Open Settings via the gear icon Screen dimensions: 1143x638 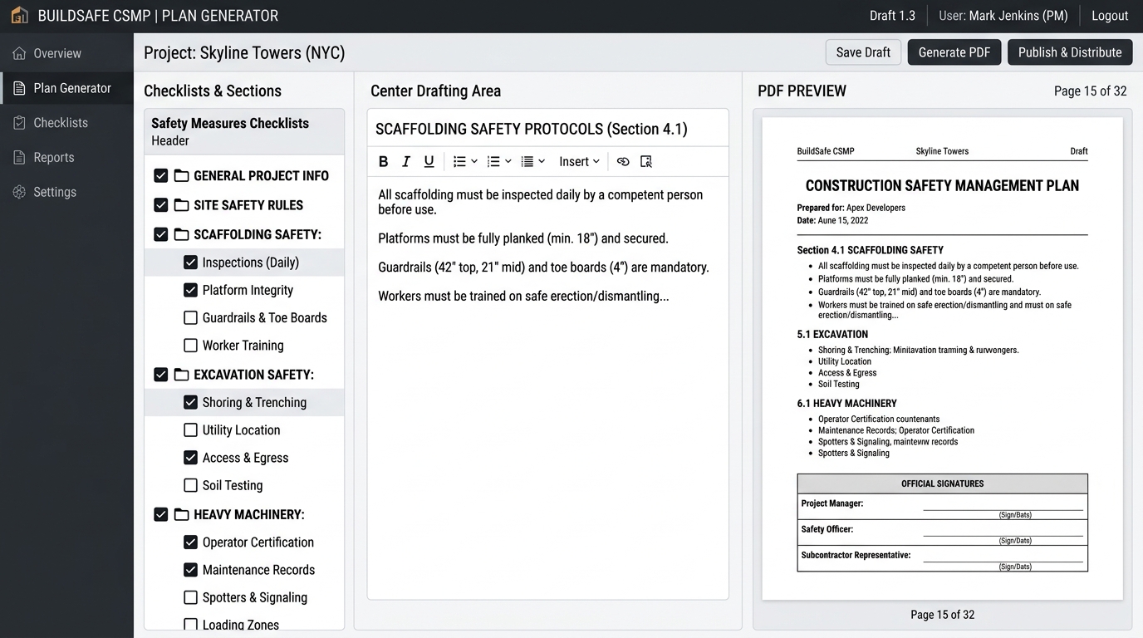[19, 192]
